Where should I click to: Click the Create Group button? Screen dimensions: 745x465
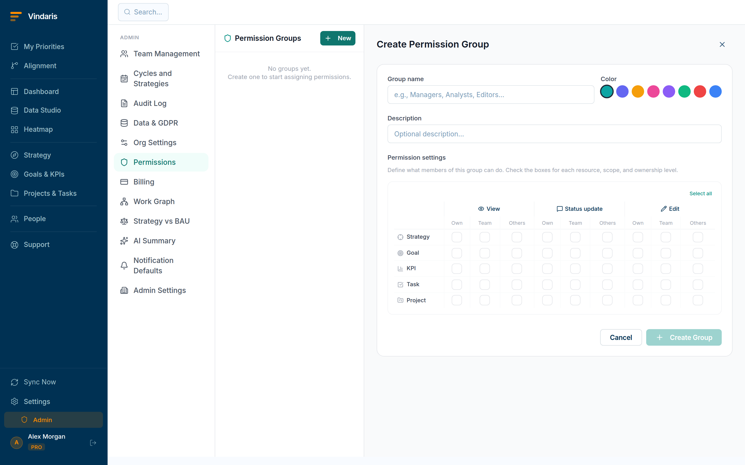pyautogui.click(x=683, y=337)
